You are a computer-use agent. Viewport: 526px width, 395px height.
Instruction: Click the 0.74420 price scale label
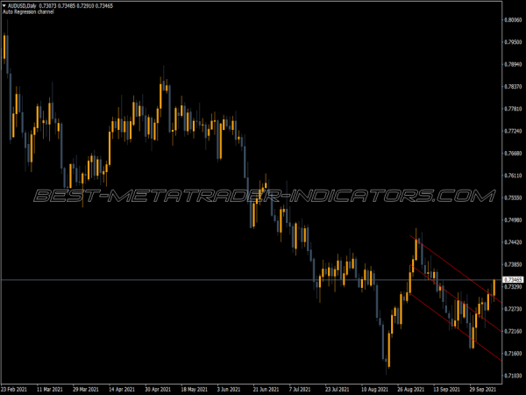tap(514, 242)
